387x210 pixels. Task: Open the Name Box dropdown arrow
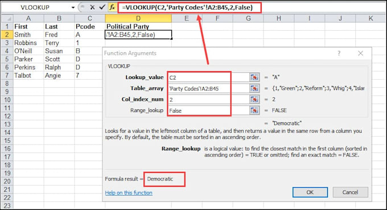[73, 7]
